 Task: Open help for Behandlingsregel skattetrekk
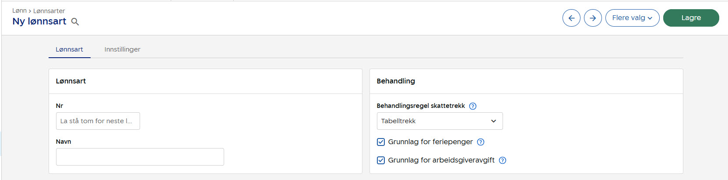point(473,106)
